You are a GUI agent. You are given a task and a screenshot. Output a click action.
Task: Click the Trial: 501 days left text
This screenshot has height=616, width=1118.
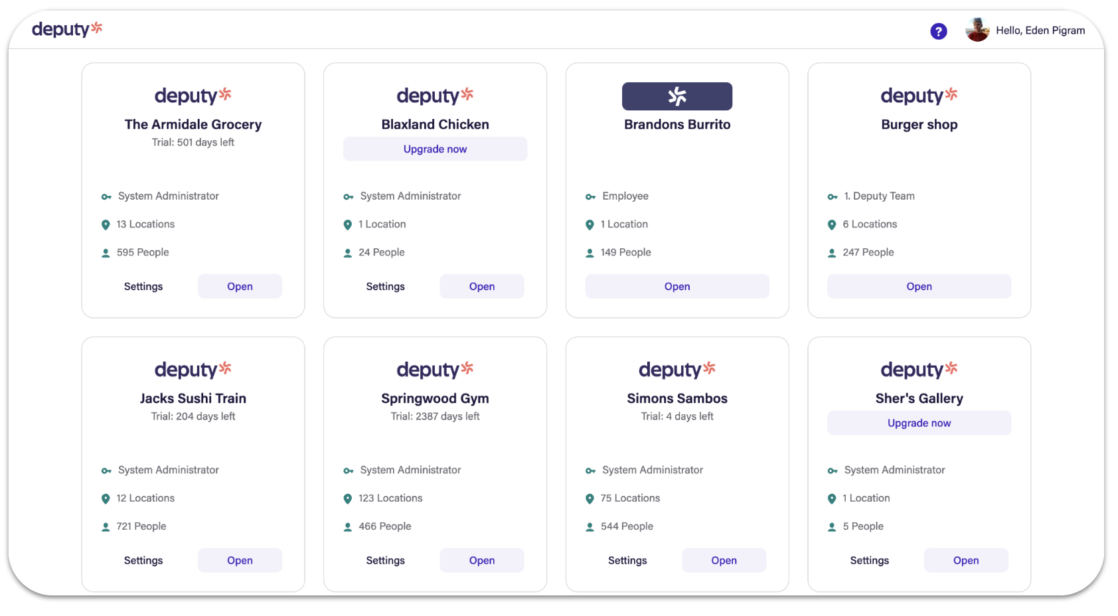click(193, 142)
